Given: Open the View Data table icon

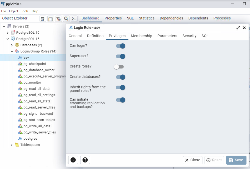Looking at the screenshot, I should (x=51, y=19).
